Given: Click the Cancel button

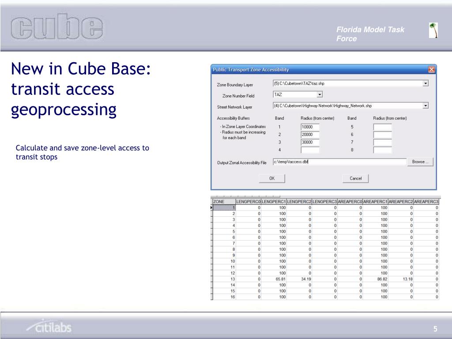Looking at the screenshot, I should click(x=355, y=178).
